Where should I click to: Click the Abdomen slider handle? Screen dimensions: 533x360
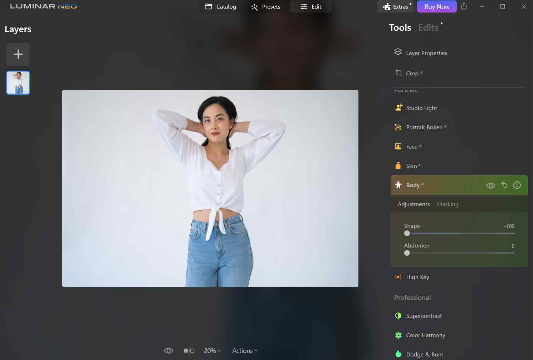click(x=407, y=253)
